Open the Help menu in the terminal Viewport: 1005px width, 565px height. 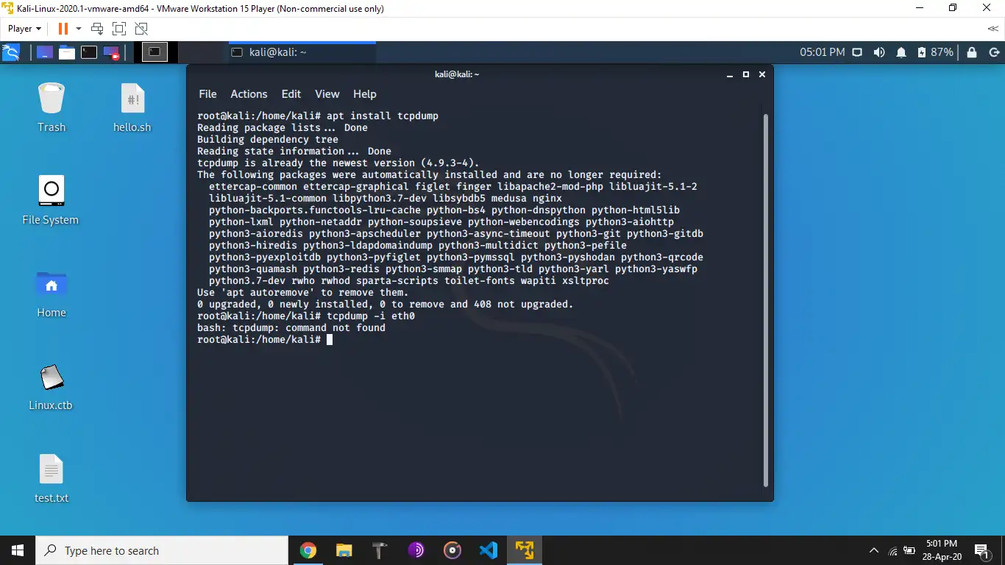click(x=365, y=94)
